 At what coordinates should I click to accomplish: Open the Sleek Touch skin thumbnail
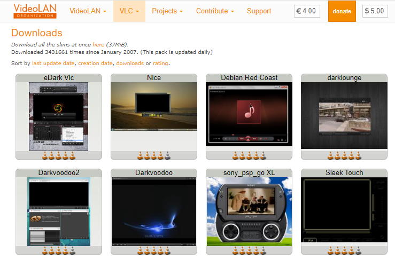[344, 210]
